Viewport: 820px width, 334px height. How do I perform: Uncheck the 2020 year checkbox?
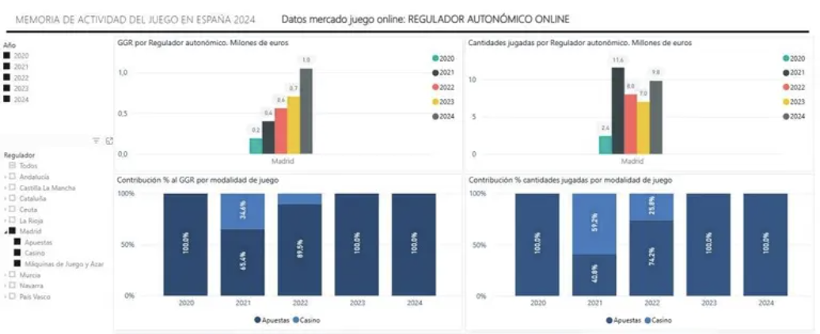[x=7, y=56]
